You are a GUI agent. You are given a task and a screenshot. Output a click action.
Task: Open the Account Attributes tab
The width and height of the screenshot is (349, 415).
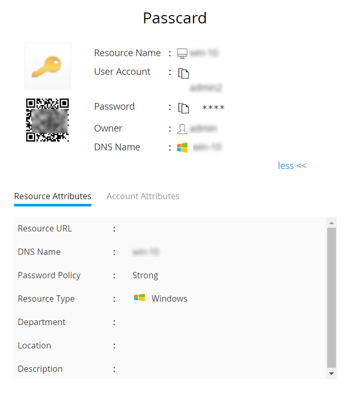tap(143, 197)
